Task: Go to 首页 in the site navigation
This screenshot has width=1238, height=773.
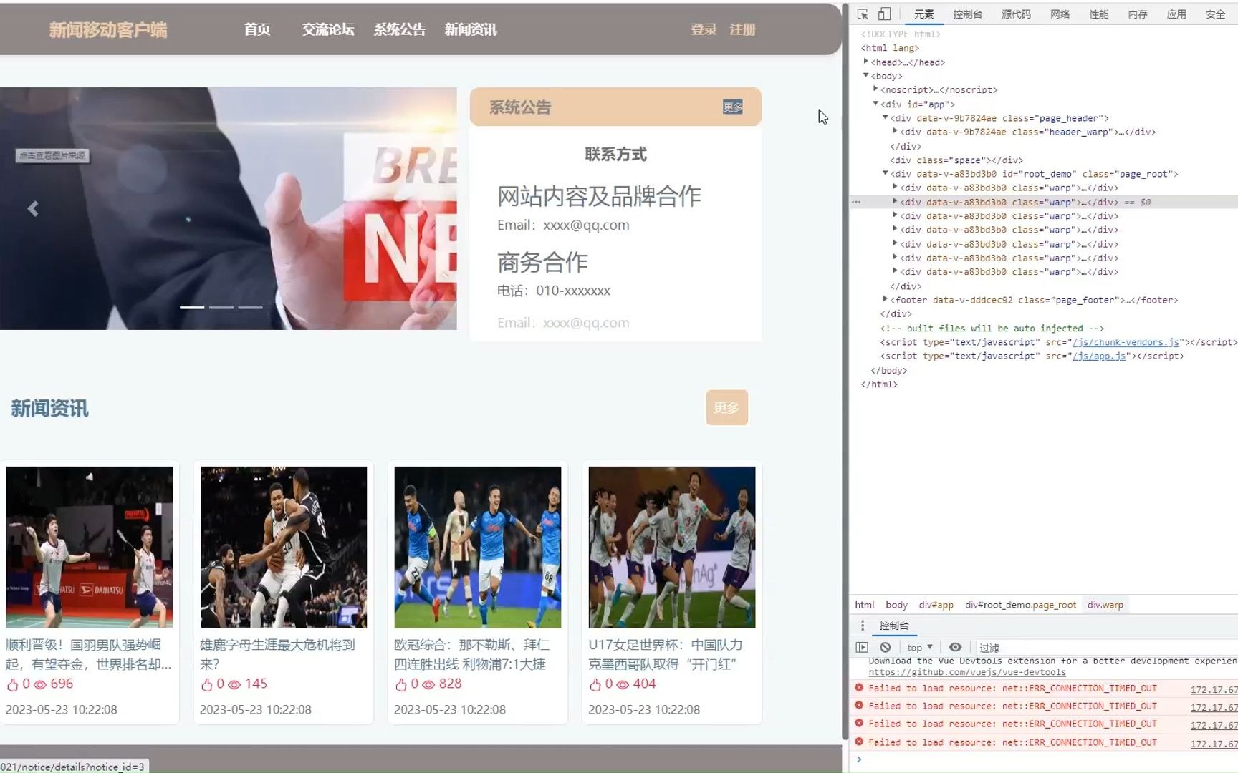Action: click(x=257, y=29)
